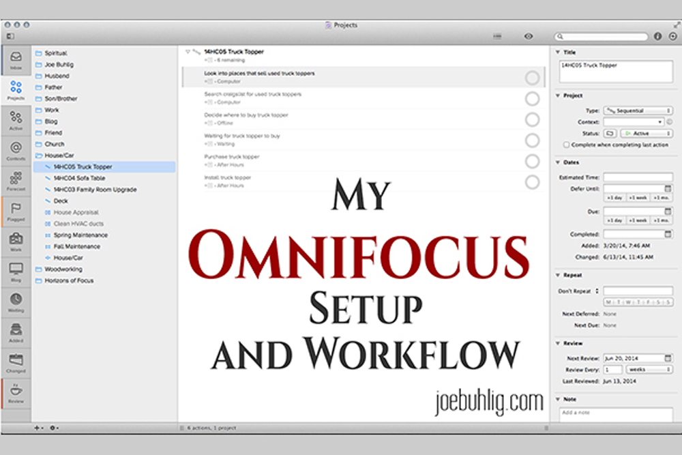Open the Defer Until calendar picker
The image size is (682, 455).
pos(668,188)
